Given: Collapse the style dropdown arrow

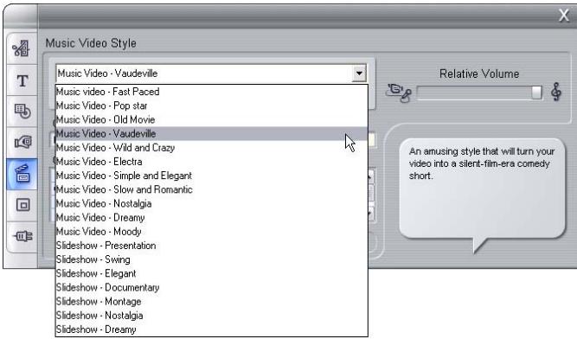Looking at the screenshot, I should [x=359, y=74].
